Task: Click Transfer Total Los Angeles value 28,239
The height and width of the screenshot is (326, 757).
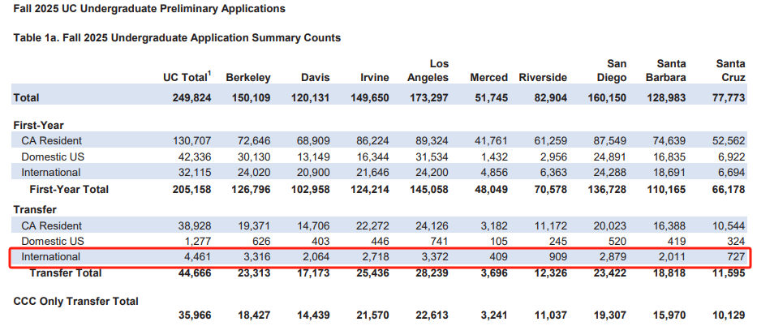Action: point(432,273)
